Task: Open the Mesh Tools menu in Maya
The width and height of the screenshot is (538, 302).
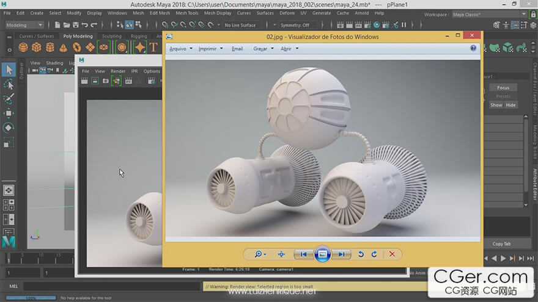Action: tap(187, 13)
